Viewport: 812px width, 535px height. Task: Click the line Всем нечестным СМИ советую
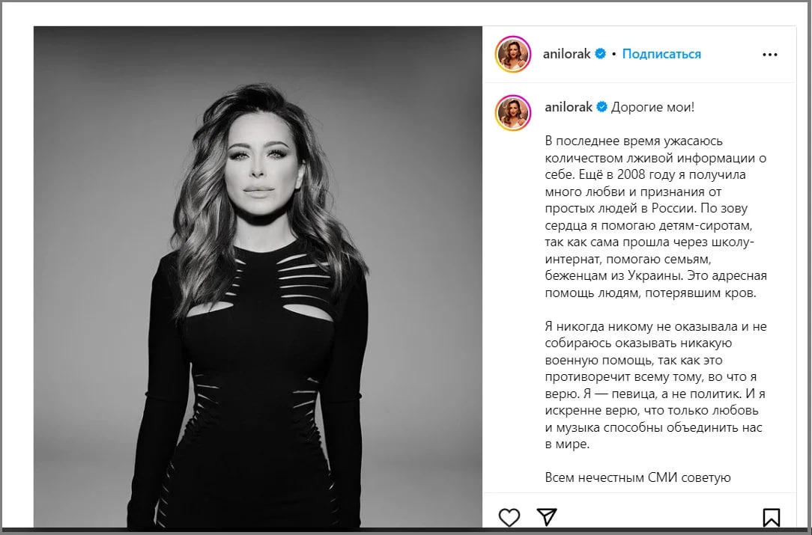point(637,477)
